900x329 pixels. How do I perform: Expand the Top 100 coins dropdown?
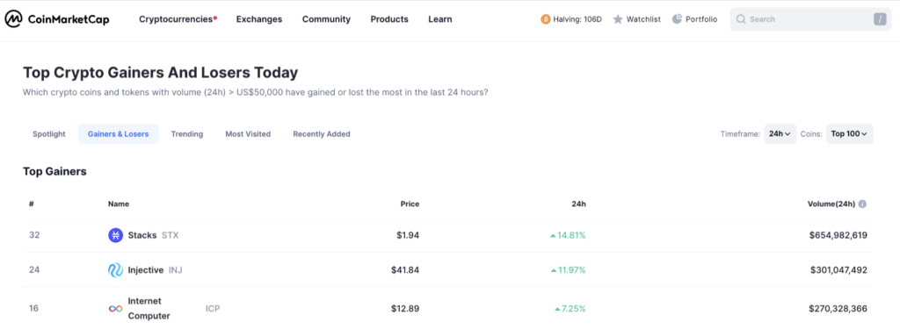(850, 134)
